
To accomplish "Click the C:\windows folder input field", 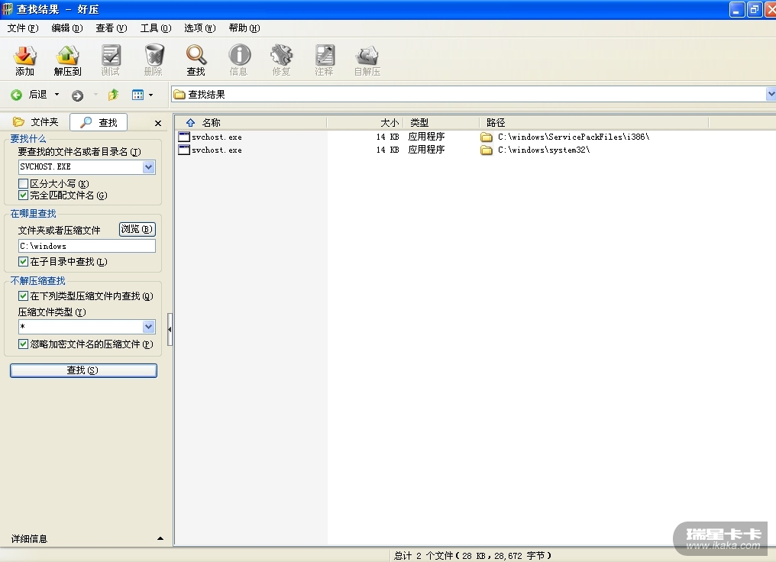I will 87,246.
